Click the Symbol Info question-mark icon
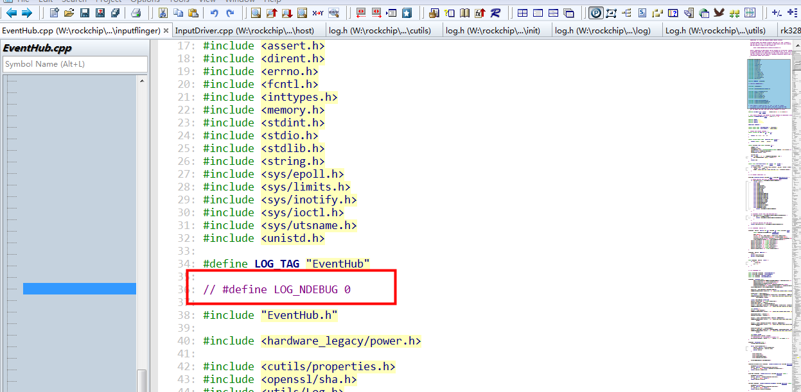Screen dimensions: 801x392 449,13
